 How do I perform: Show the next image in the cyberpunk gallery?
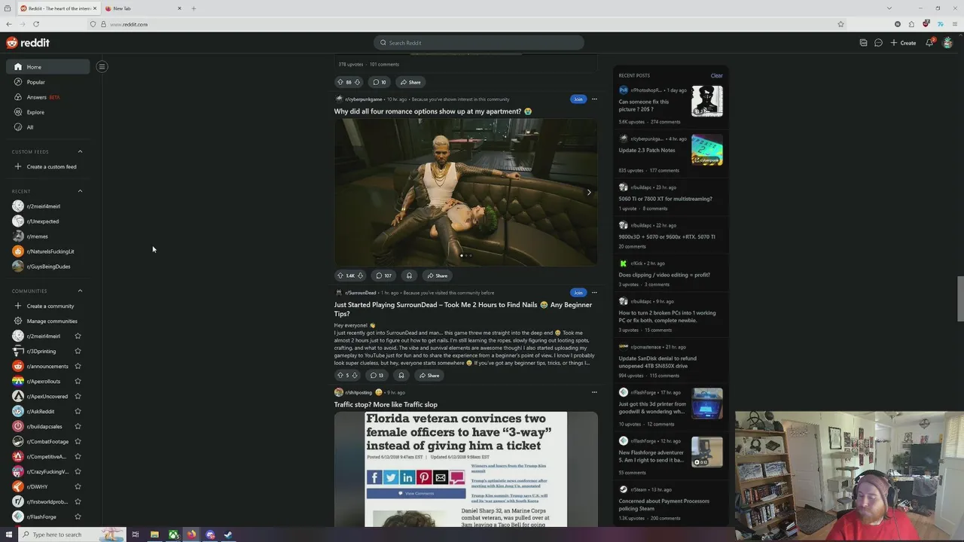coord(589,192)
